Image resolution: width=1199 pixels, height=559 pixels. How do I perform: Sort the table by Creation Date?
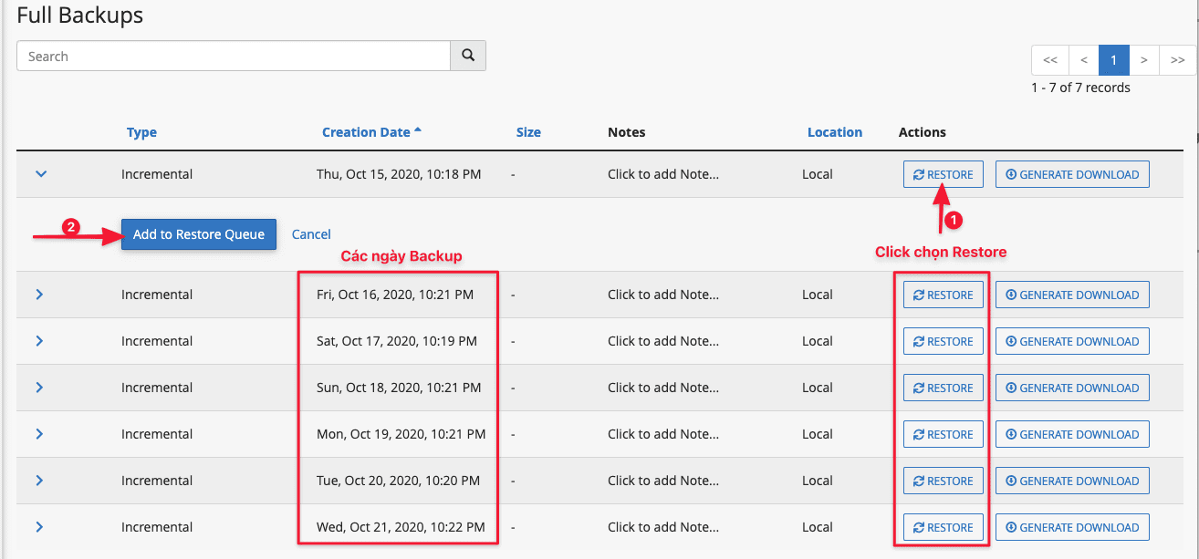coord(367,132)
